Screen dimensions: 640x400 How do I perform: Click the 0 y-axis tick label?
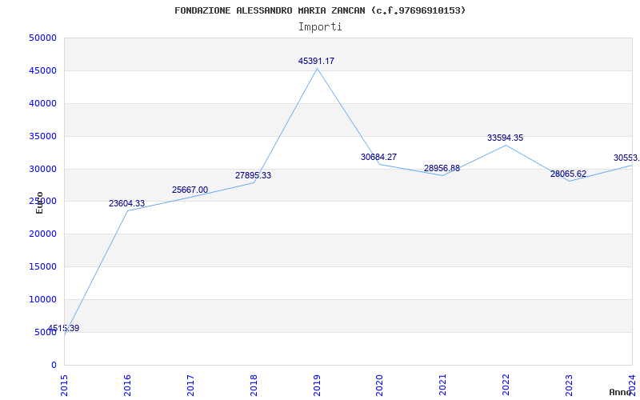click(54, 365)
